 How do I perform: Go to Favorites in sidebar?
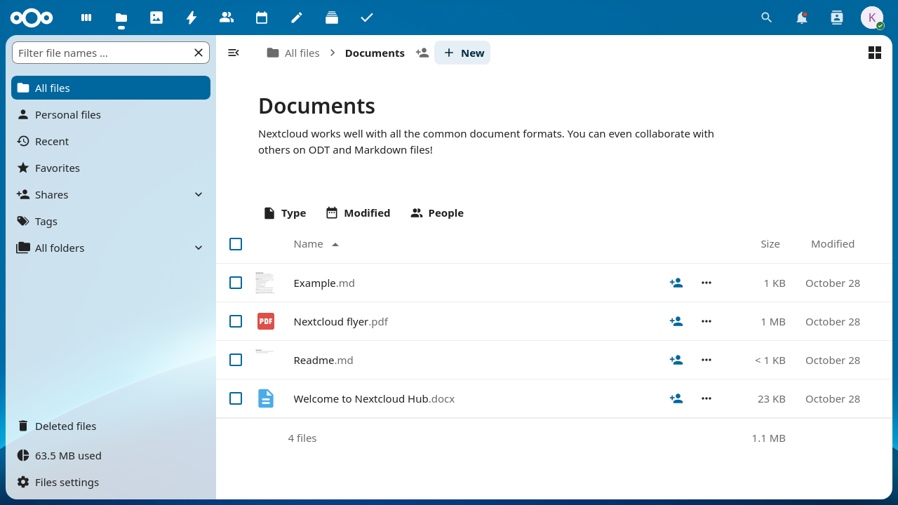(x=57, y=168)
